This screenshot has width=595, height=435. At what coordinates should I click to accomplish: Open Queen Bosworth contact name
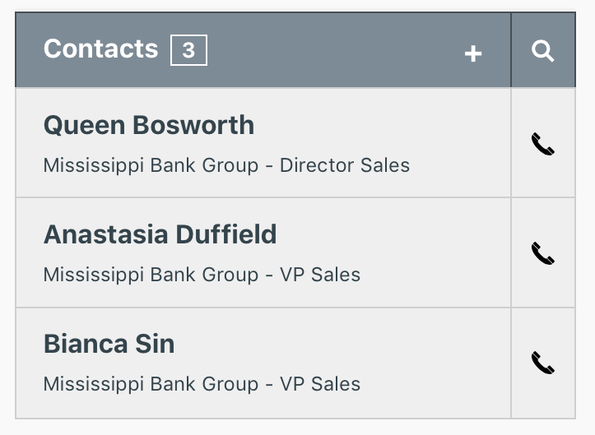[x=149, y=125]
